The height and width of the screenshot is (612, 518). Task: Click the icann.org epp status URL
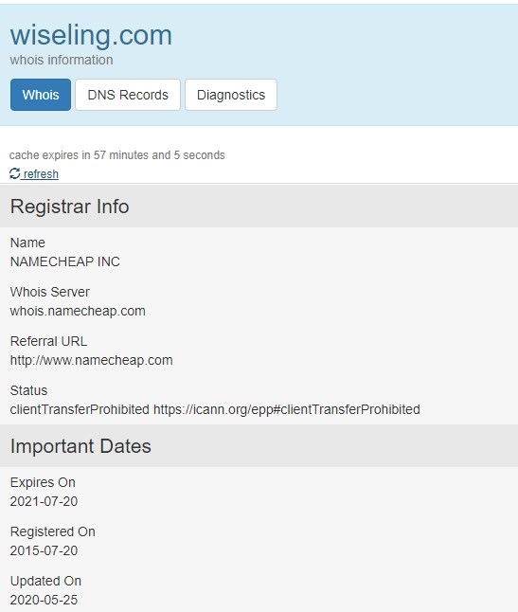[x=287, y=409]
